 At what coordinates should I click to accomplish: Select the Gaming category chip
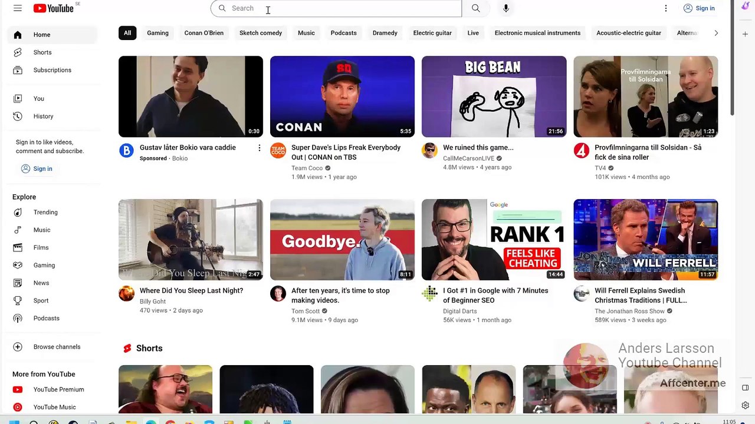[x=157, y=33]
